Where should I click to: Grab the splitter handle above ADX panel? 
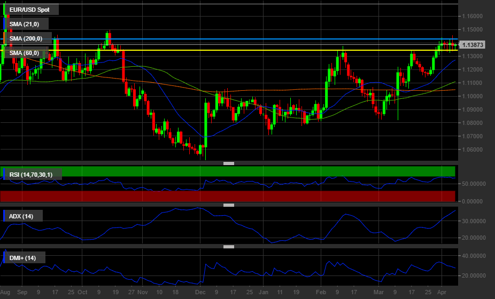point(229,205)
